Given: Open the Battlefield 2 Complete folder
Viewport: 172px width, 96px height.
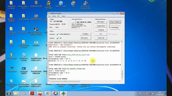Looking at the screenshot, I should [11, 5].
